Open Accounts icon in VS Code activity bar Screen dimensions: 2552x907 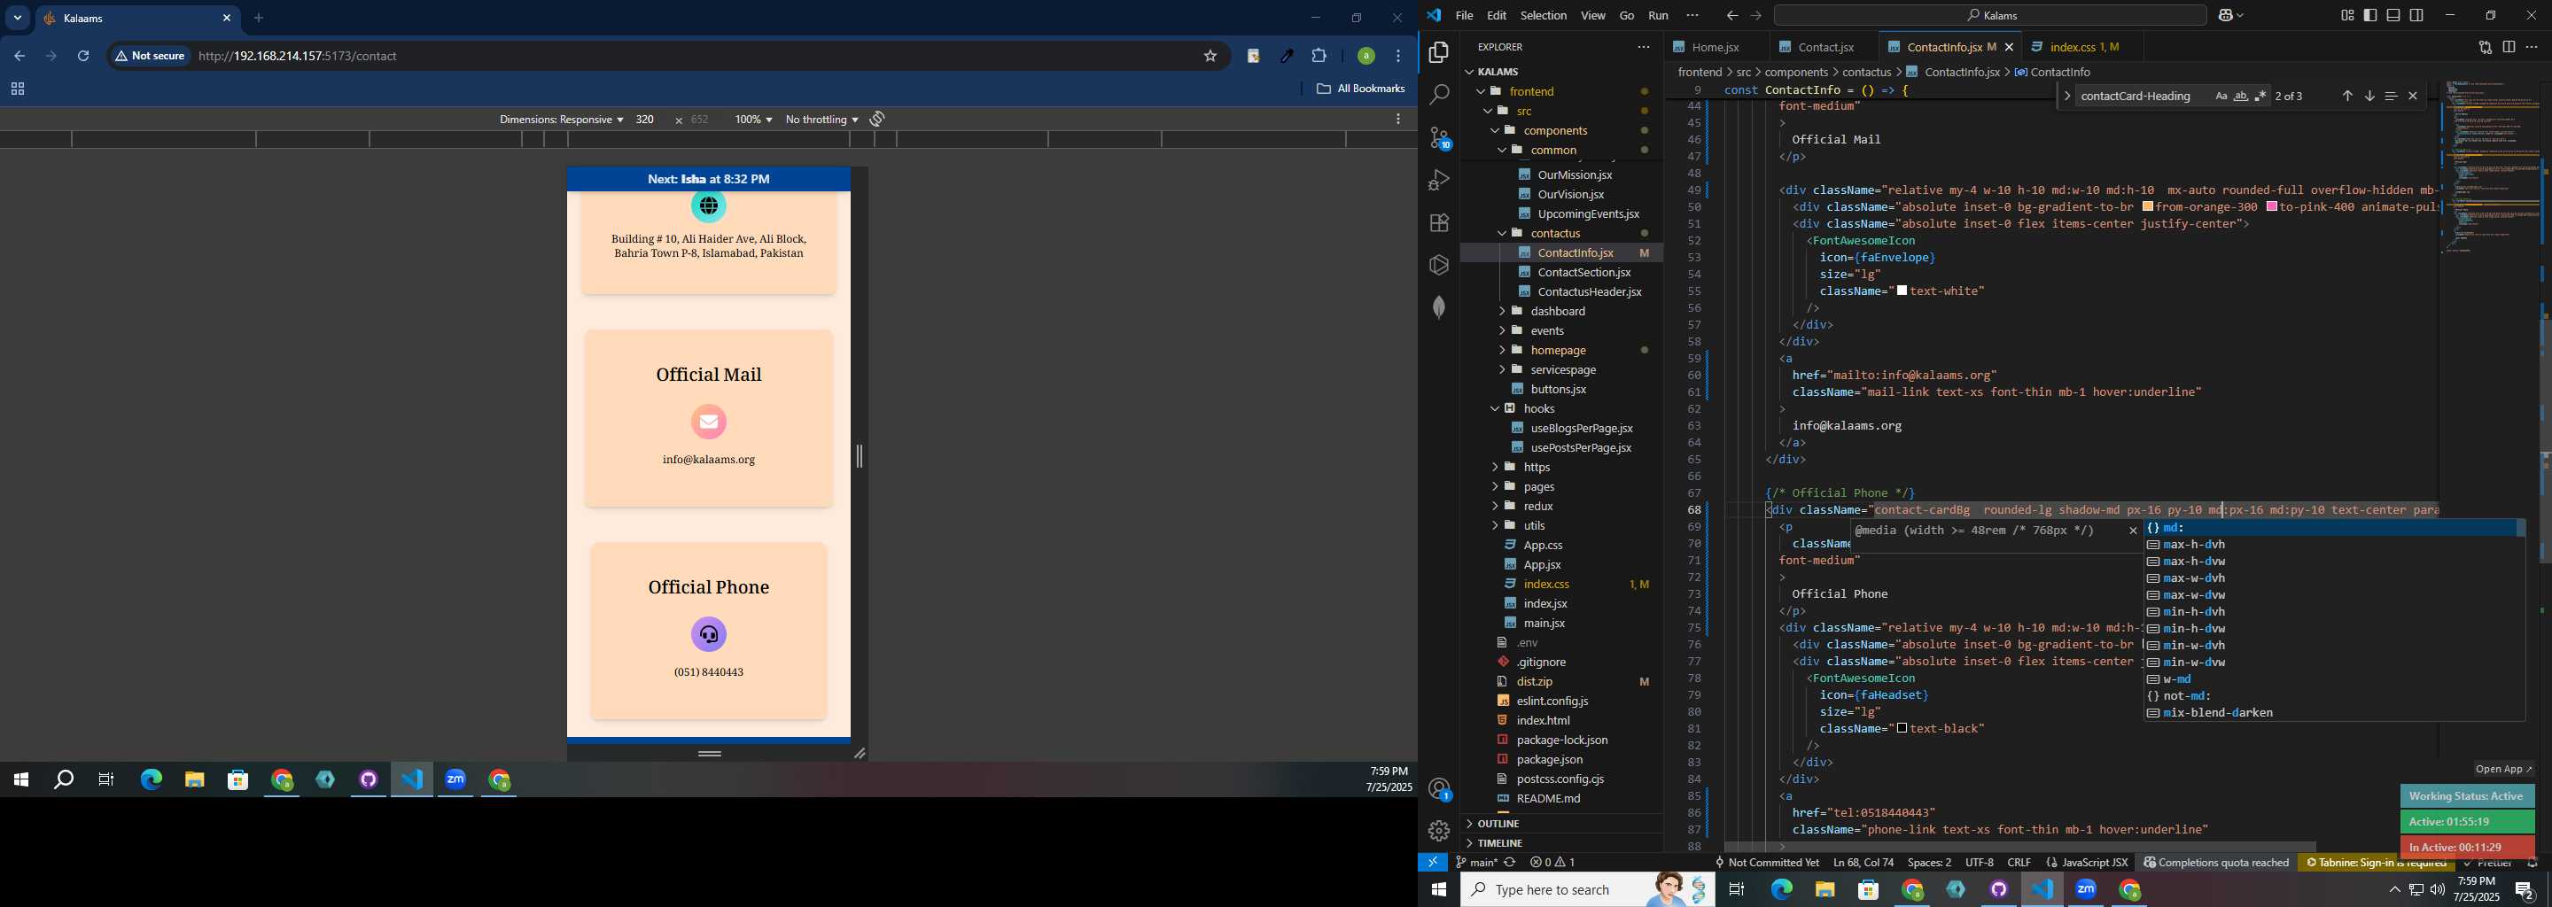pyautogui.click(x=1439, y=789)
